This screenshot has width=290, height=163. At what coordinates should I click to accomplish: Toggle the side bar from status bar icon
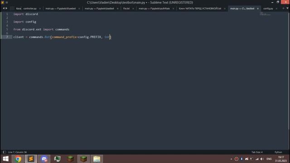4,152
